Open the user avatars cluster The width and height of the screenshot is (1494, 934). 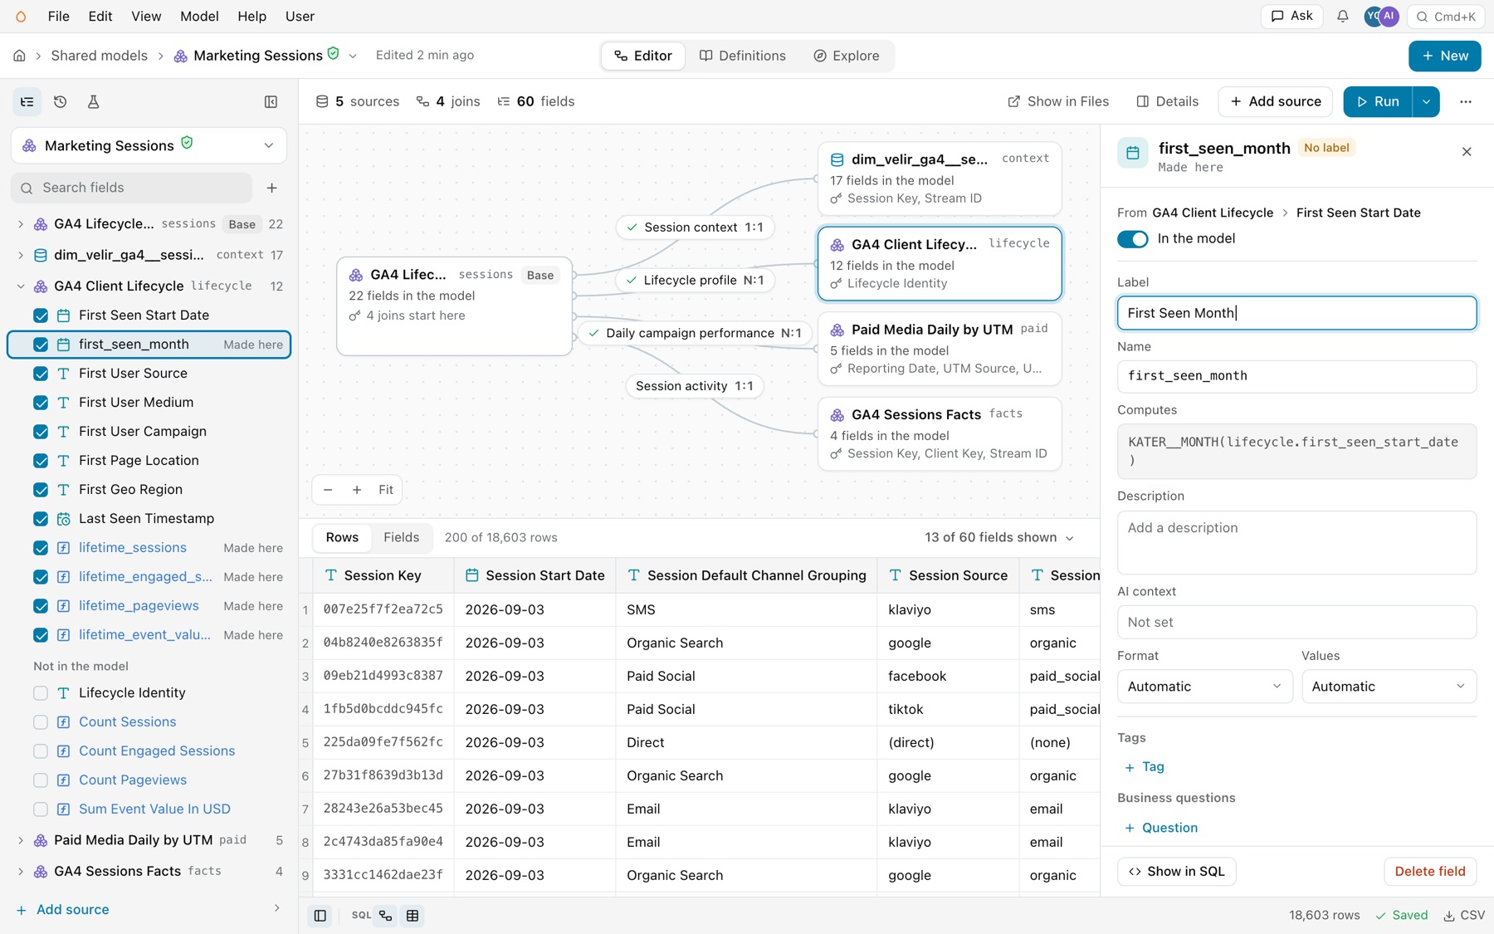pos(1382,16)
